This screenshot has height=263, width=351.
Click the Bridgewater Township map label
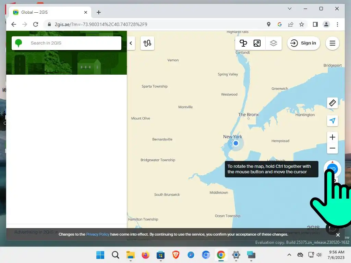(x=158, y=160)
